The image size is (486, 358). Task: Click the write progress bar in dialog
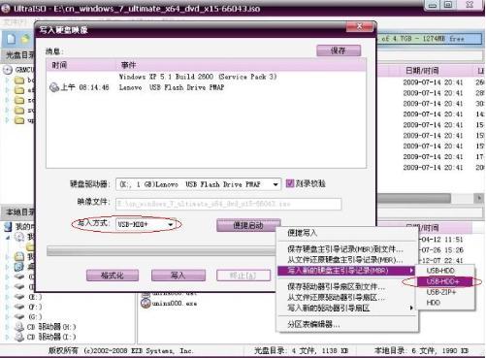(161, 251)
